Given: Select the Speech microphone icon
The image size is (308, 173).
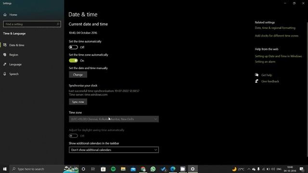Looking at the screenshot, I should pos(5,74).
